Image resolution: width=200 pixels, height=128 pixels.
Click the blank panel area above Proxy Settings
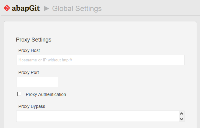pos(100,29)
